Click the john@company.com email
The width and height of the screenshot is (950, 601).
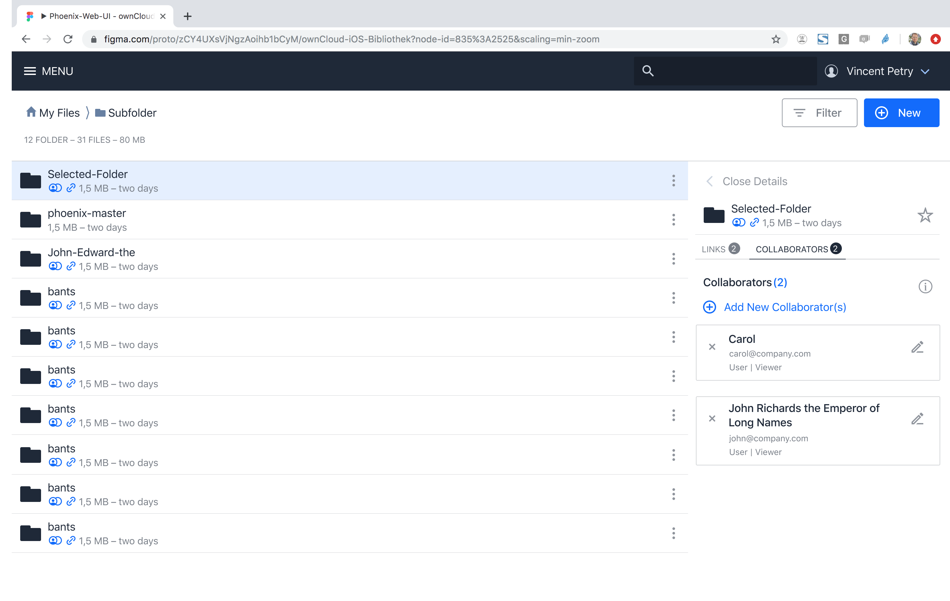click(768, 438)
